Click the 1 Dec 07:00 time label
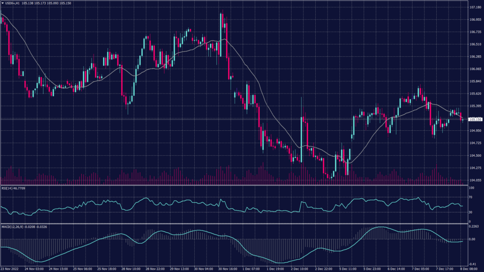The image size is (484, 272). coord(252,269)
